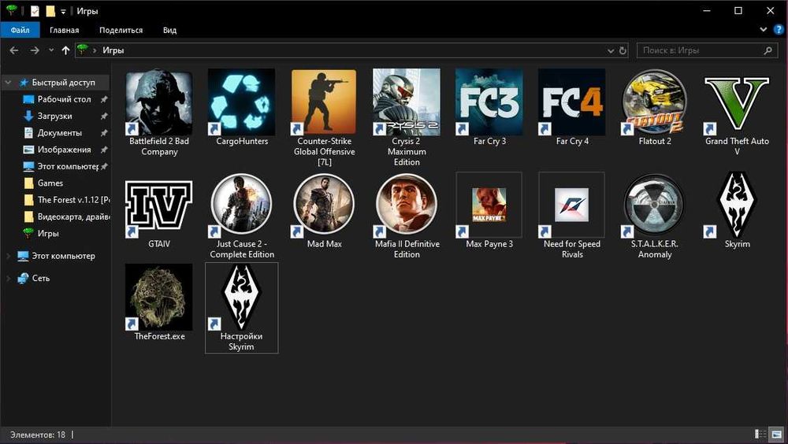Screen dimensions: 788x444
Task: Select TheForest.exe shortcut icon
Action: tap(159, 298)
